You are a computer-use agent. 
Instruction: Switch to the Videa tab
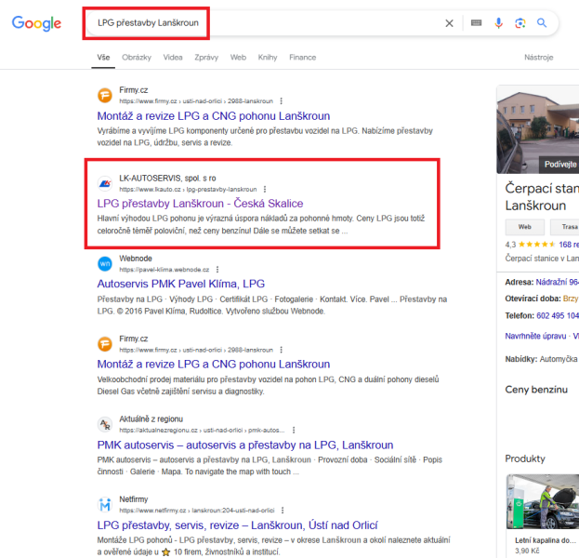173,58
